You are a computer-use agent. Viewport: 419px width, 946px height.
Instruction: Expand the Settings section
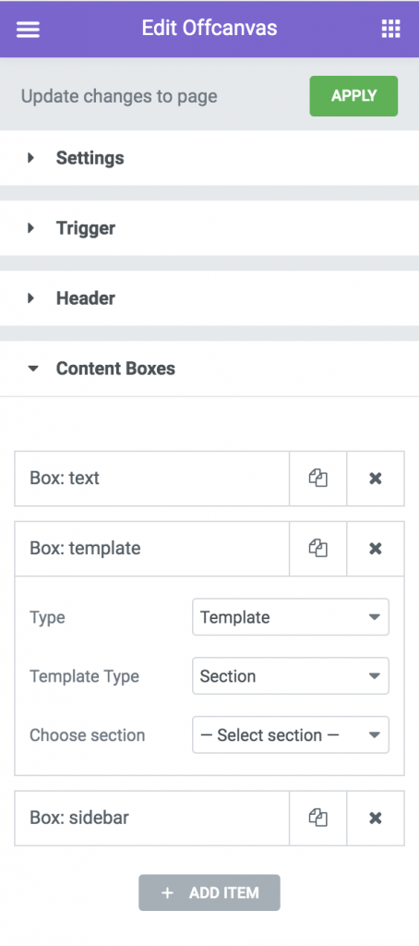coord(209,158)
